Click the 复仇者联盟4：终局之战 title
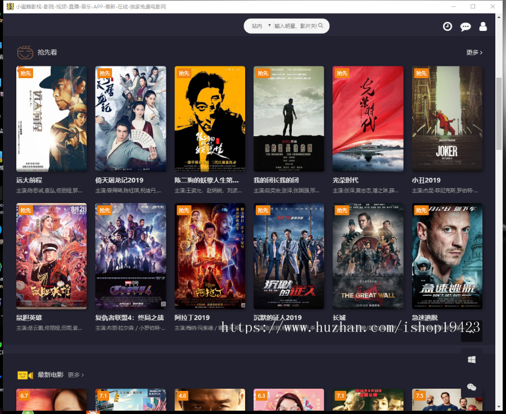 click(130, 317)
